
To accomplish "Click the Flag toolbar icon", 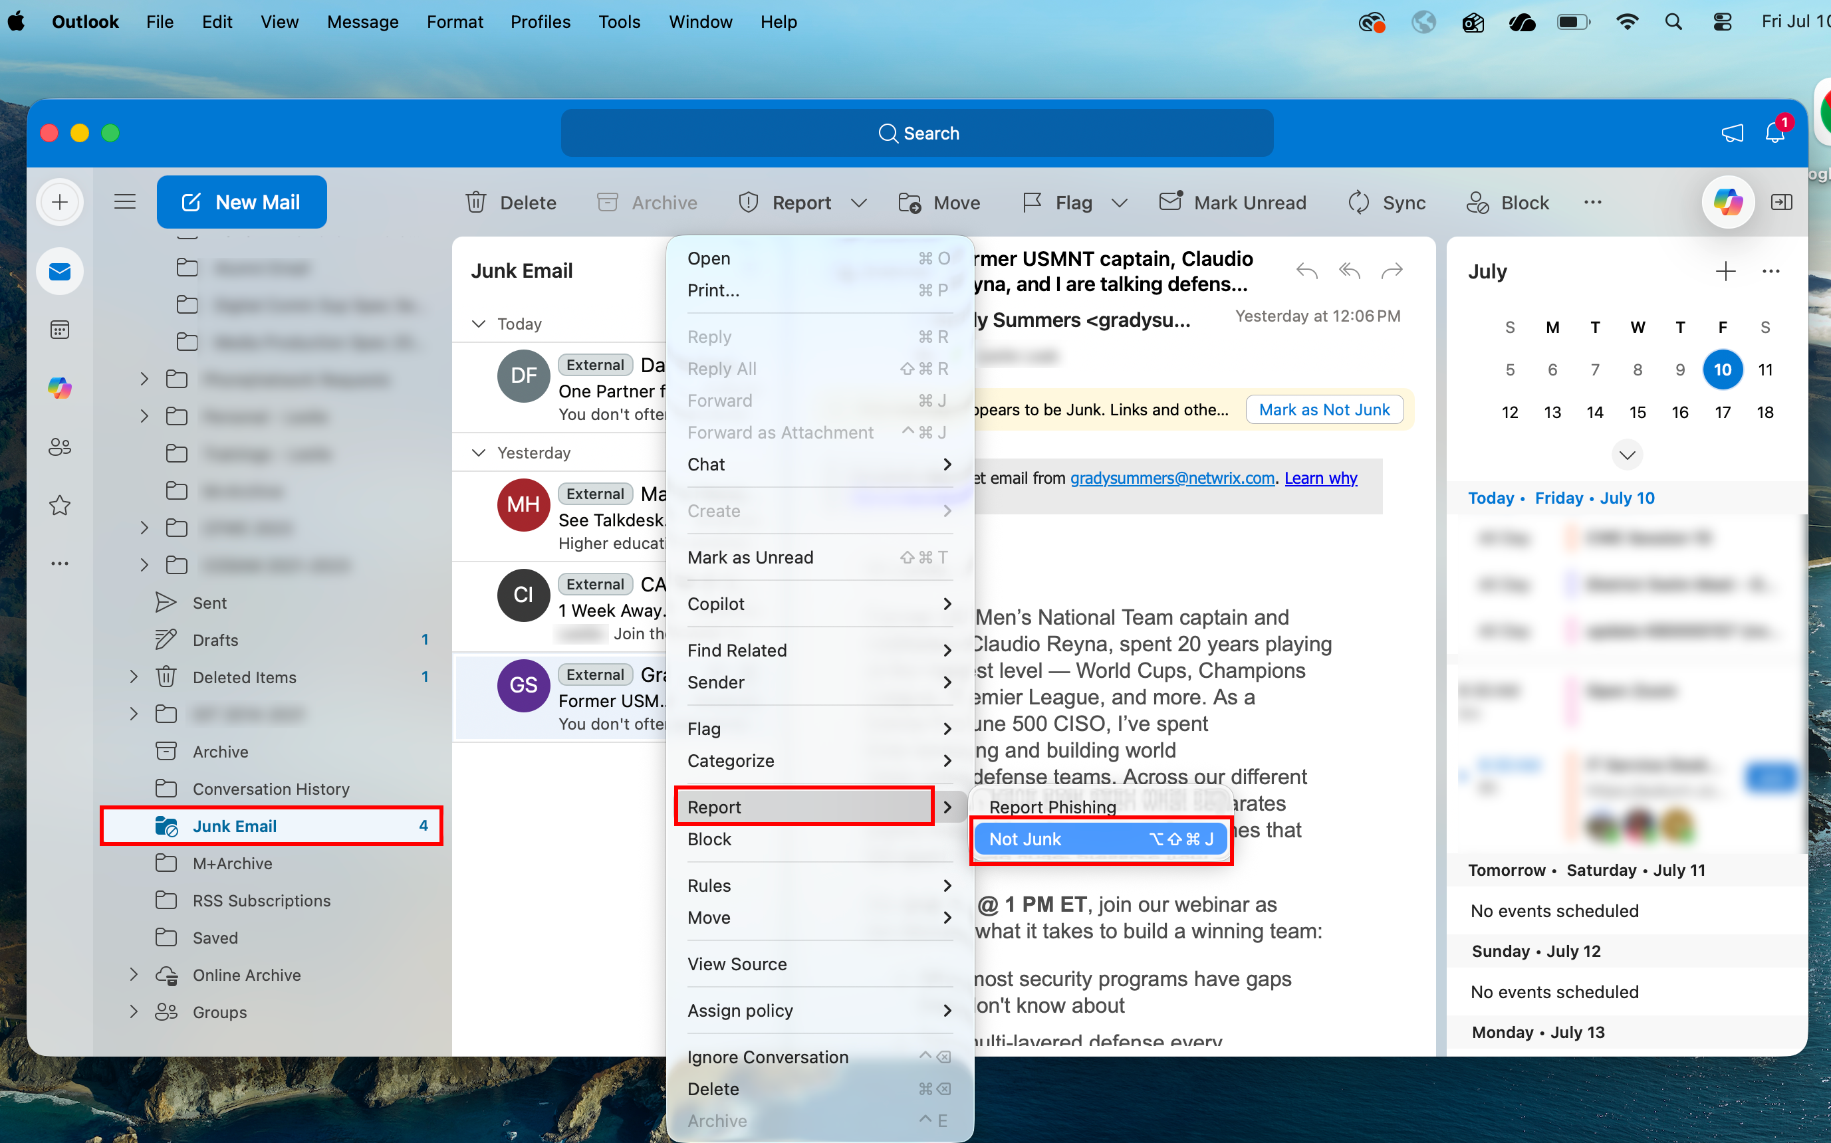I will tap(1032, 203).
